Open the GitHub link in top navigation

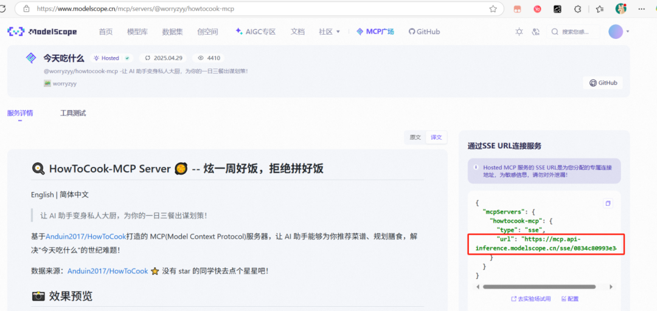click(x=424, y=32)
